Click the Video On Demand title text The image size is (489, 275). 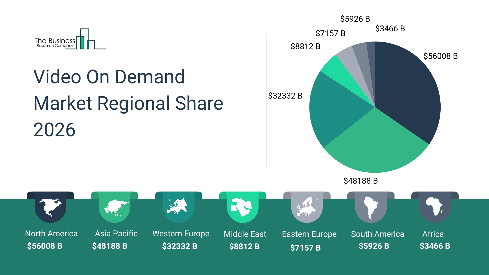pos(109,77)
